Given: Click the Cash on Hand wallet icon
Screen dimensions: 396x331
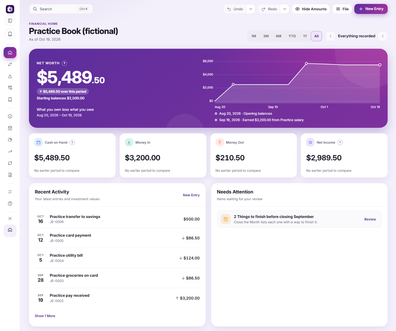Looking at the screenshot, I should click(x=38, y=142).
